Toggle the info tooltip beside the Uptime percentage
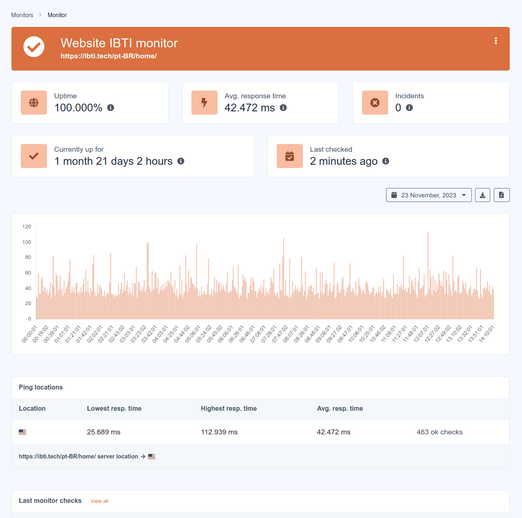The height and width of the screenshot is (518, 522). [x=110, y=108]
